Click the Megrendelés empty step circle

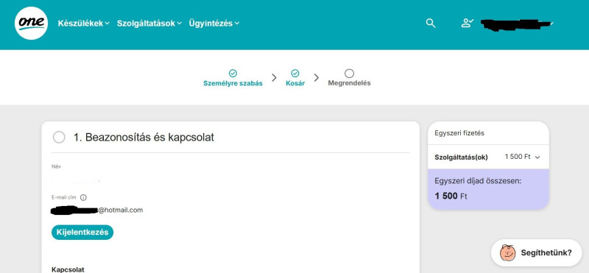click(x=349, y=74)
